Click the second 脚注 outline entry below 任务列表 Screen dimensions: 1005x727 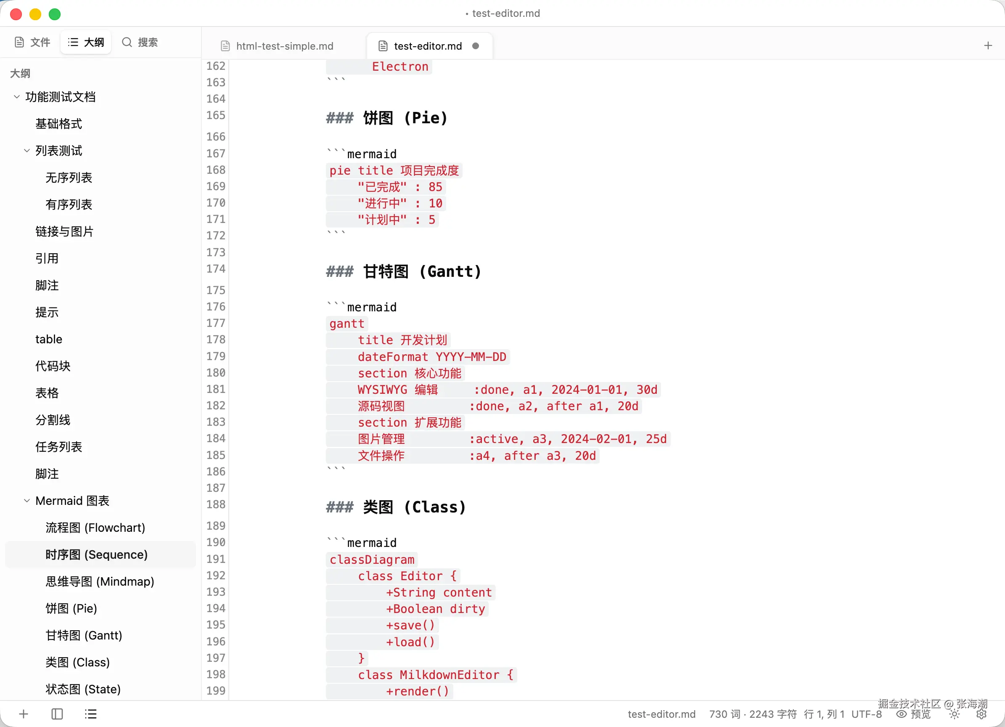pyautogui.click(x=47, y=474)
